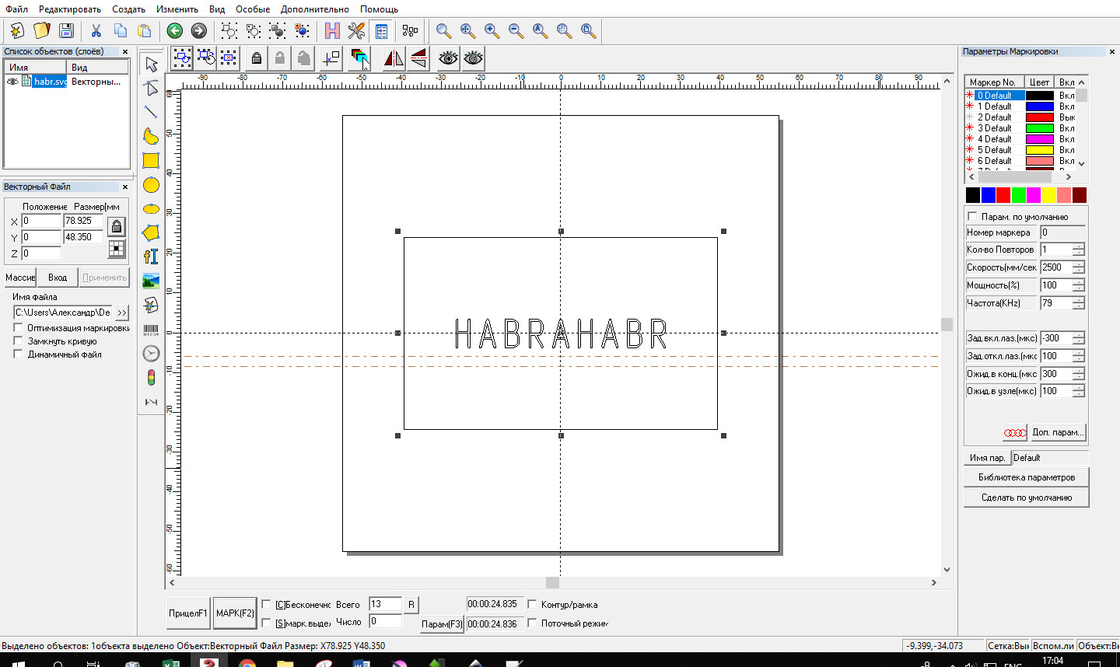This screenshot has width=1120, height=667.
Task: Click the Массив button
Action: click(x=19, y=278)
